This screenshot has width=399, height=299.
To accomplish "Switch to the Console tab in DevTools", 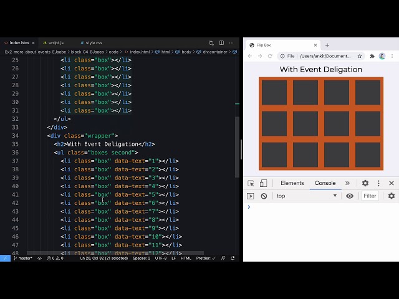I will [x=325, y=183].
